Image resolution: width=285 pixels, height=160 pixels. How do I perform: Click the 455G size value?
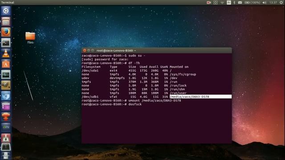[x=132, y=71]
